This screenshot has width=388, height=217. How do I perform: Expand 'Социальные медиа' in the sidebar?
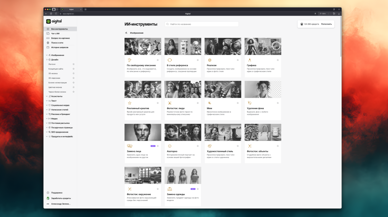[47, 105]
